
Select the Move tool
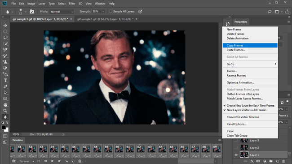[x=5, y=25]
